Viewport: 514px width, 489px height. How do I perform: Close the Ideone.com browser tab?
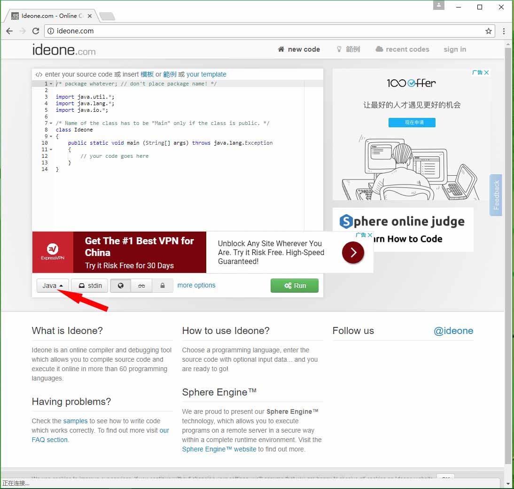click(89, 16)
